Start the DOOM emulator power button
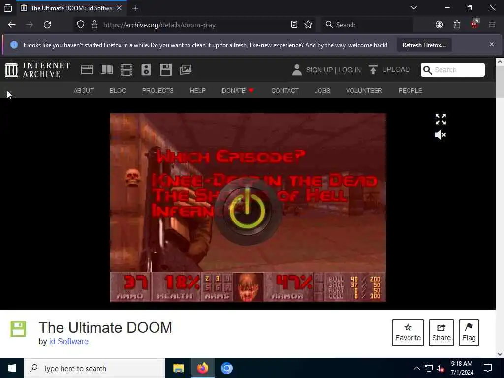 point(247,211)
